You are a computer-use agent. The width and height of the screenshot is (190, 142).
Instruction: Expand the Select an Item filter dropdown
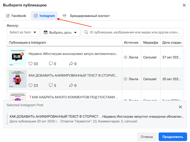tap(23, 32)
